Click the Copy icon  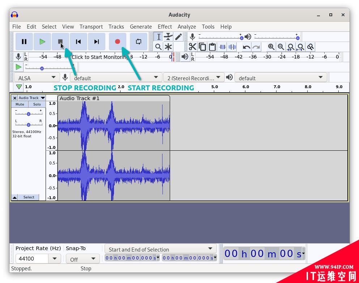(x=202, y=47)
